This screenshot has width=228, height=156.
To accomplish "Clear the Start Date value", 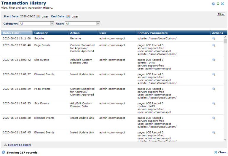I will 45,17.
